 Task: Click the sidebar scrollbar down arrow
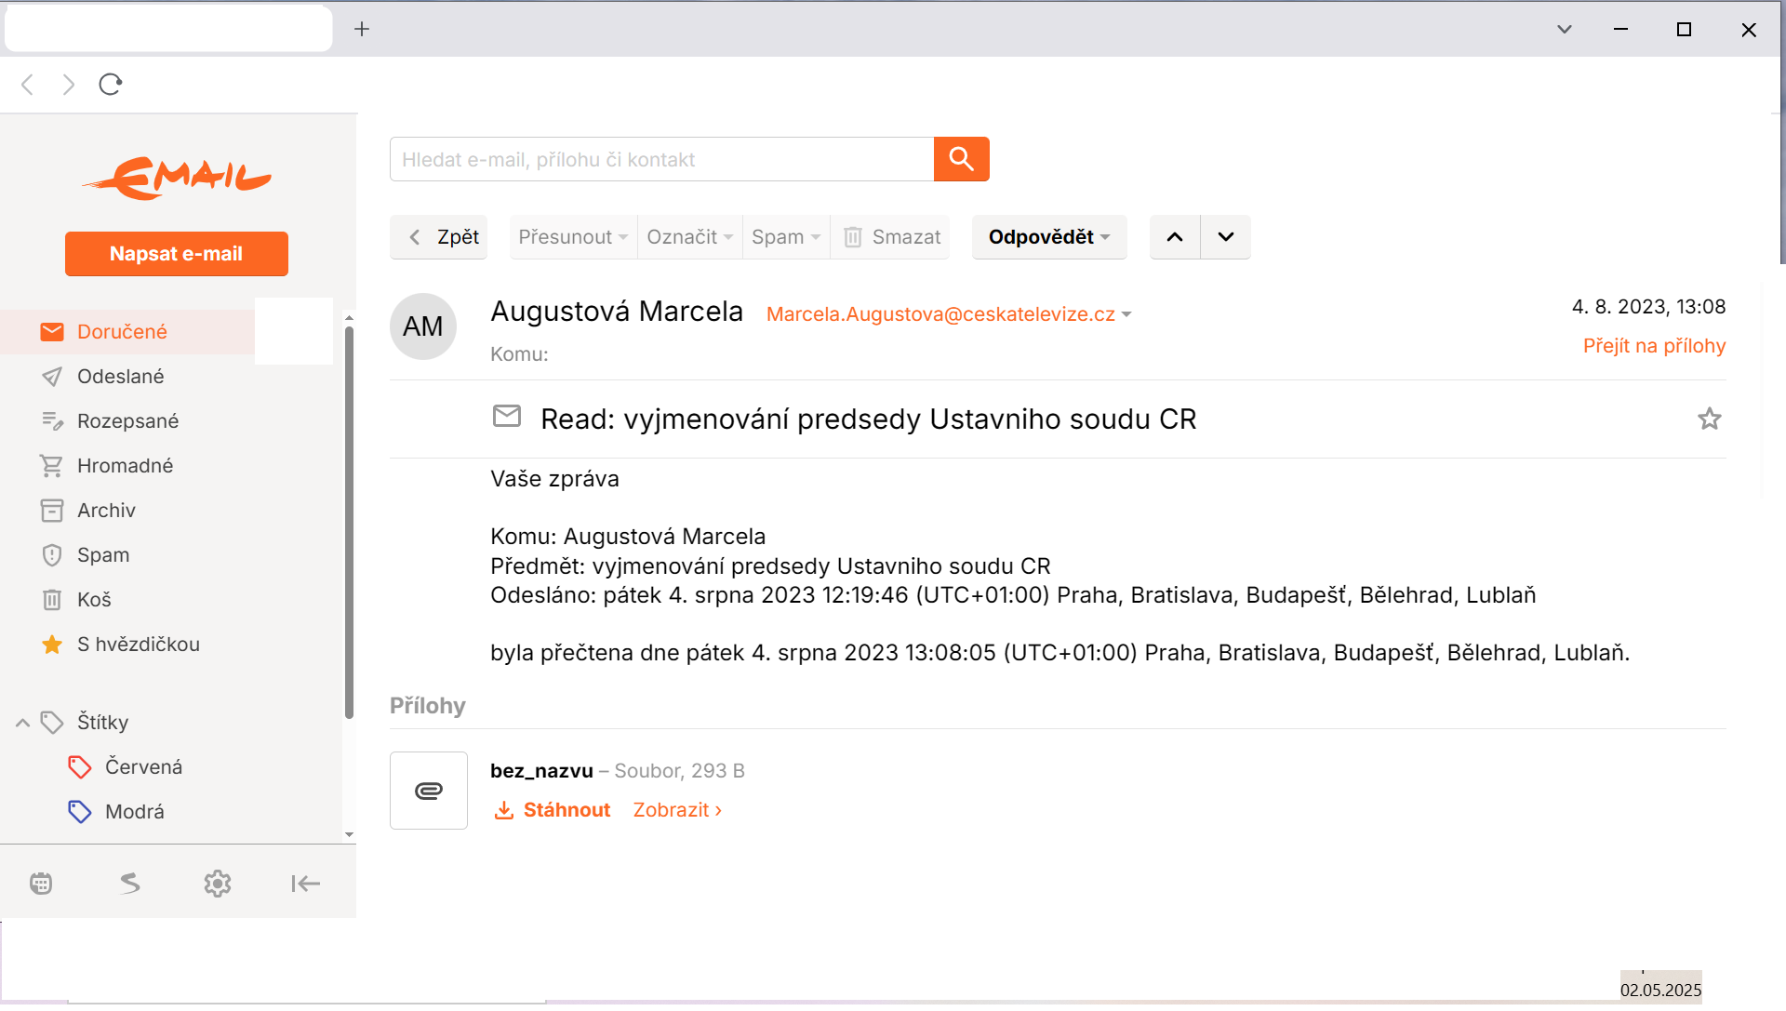point(349,835)
